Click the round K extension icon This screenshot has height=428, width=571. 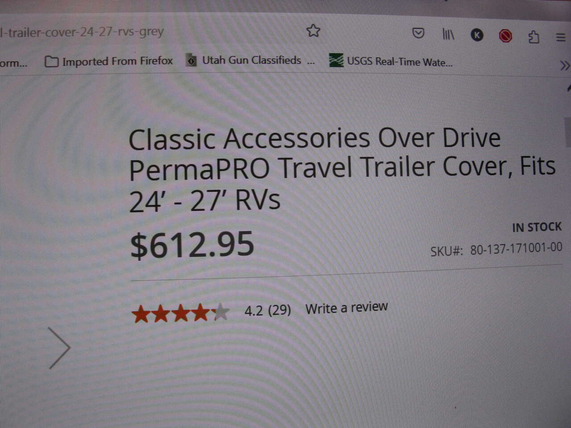tap(477, 35)
